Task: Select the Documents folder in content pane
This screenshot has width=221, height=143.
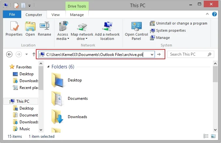Action: point(69,98)
